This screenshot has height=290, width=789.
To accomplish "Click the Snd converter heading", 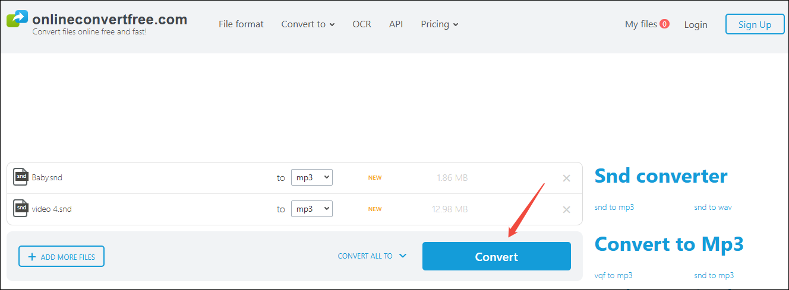I will [661, 176].
